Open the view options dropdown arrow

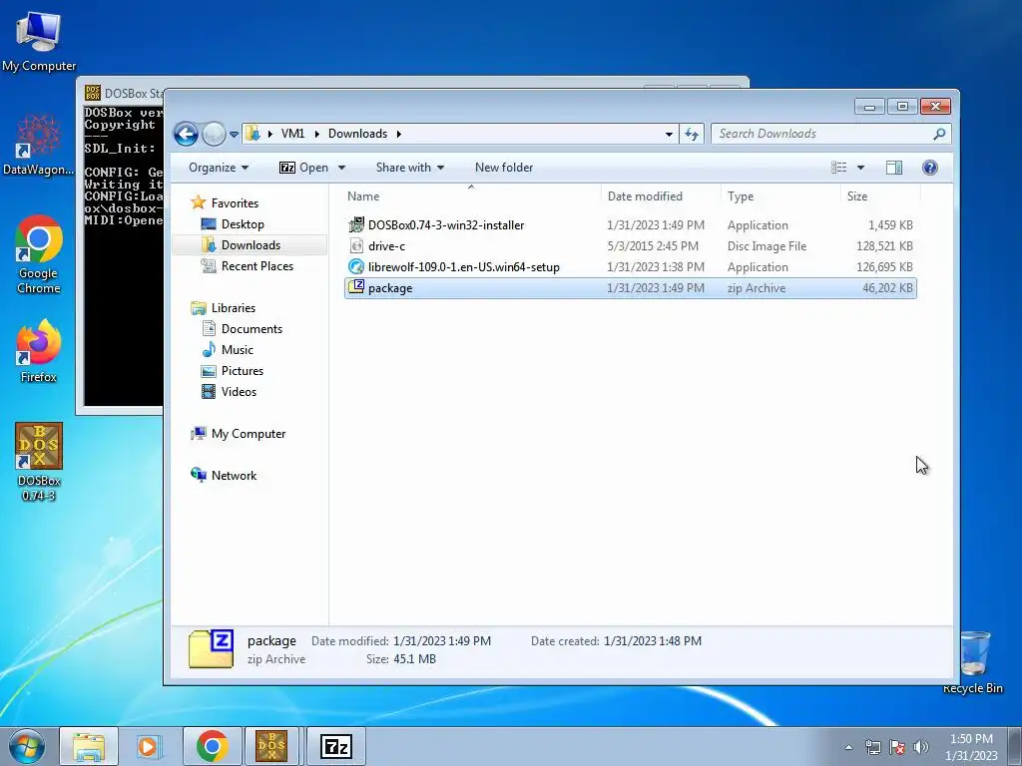(860, 168)
